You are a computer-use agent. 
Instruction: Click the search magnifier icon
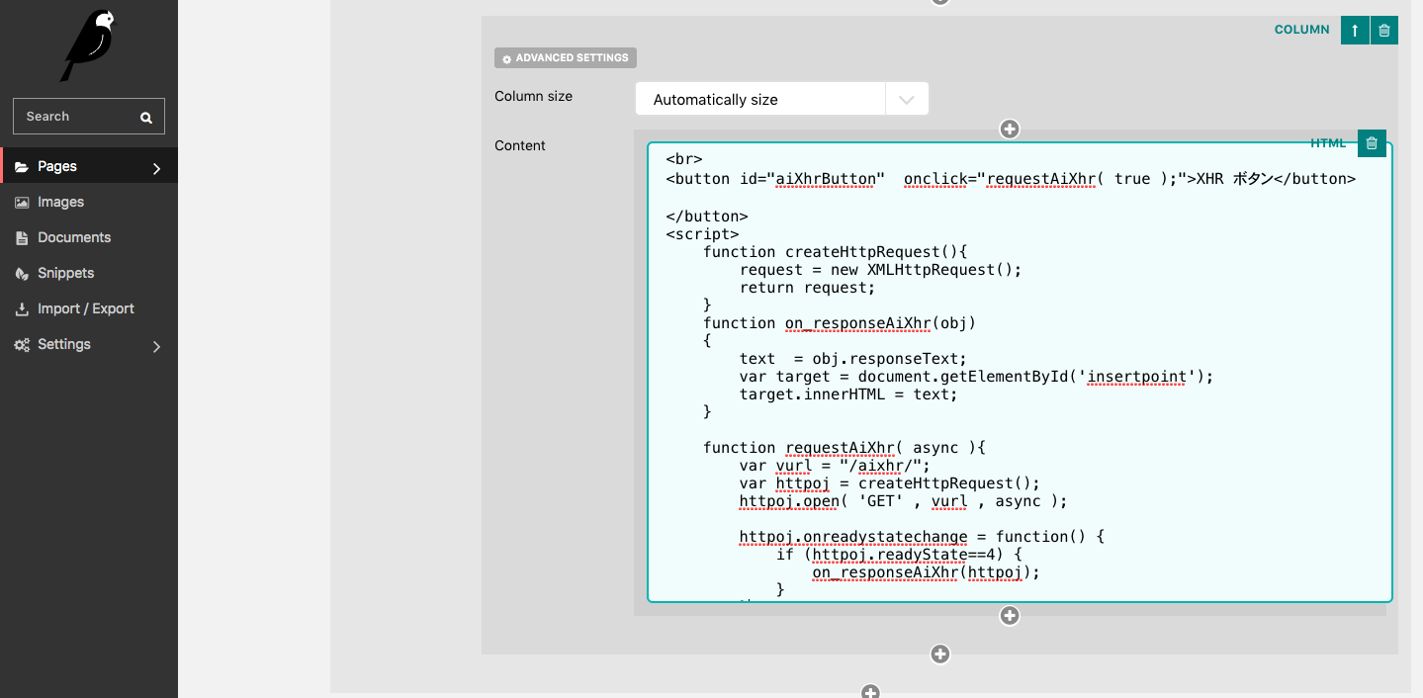tap(146, 117)
